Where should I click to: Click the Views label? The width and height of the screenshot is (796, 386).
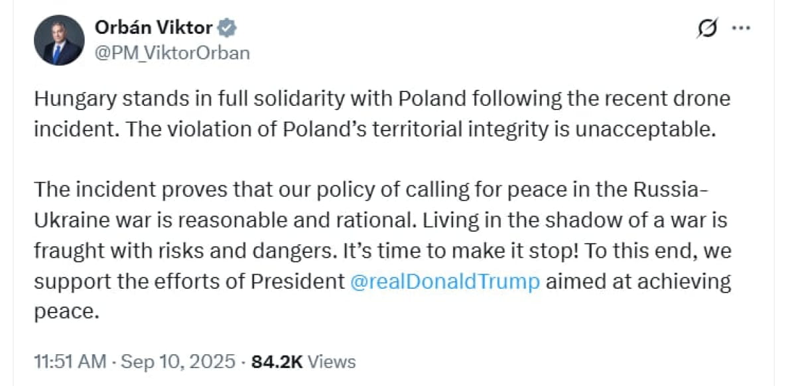(x=332, y=362)
